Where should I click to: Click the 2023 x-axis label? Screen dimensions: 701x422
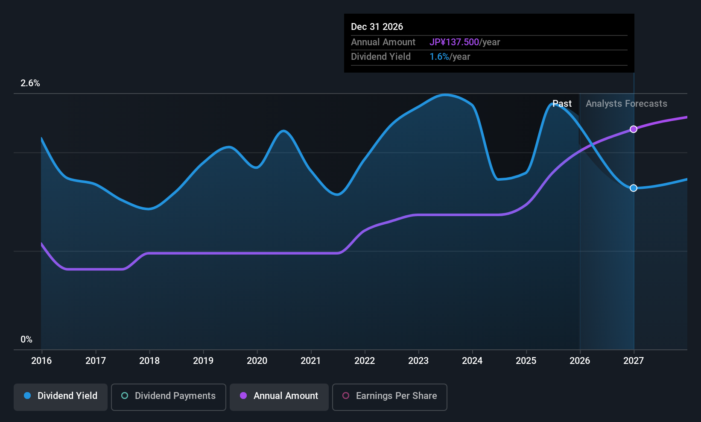[418, 361]
